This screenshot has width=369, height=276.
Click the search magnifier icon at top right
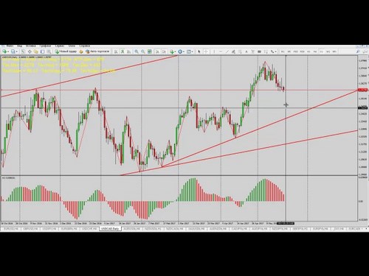point(358,52)
